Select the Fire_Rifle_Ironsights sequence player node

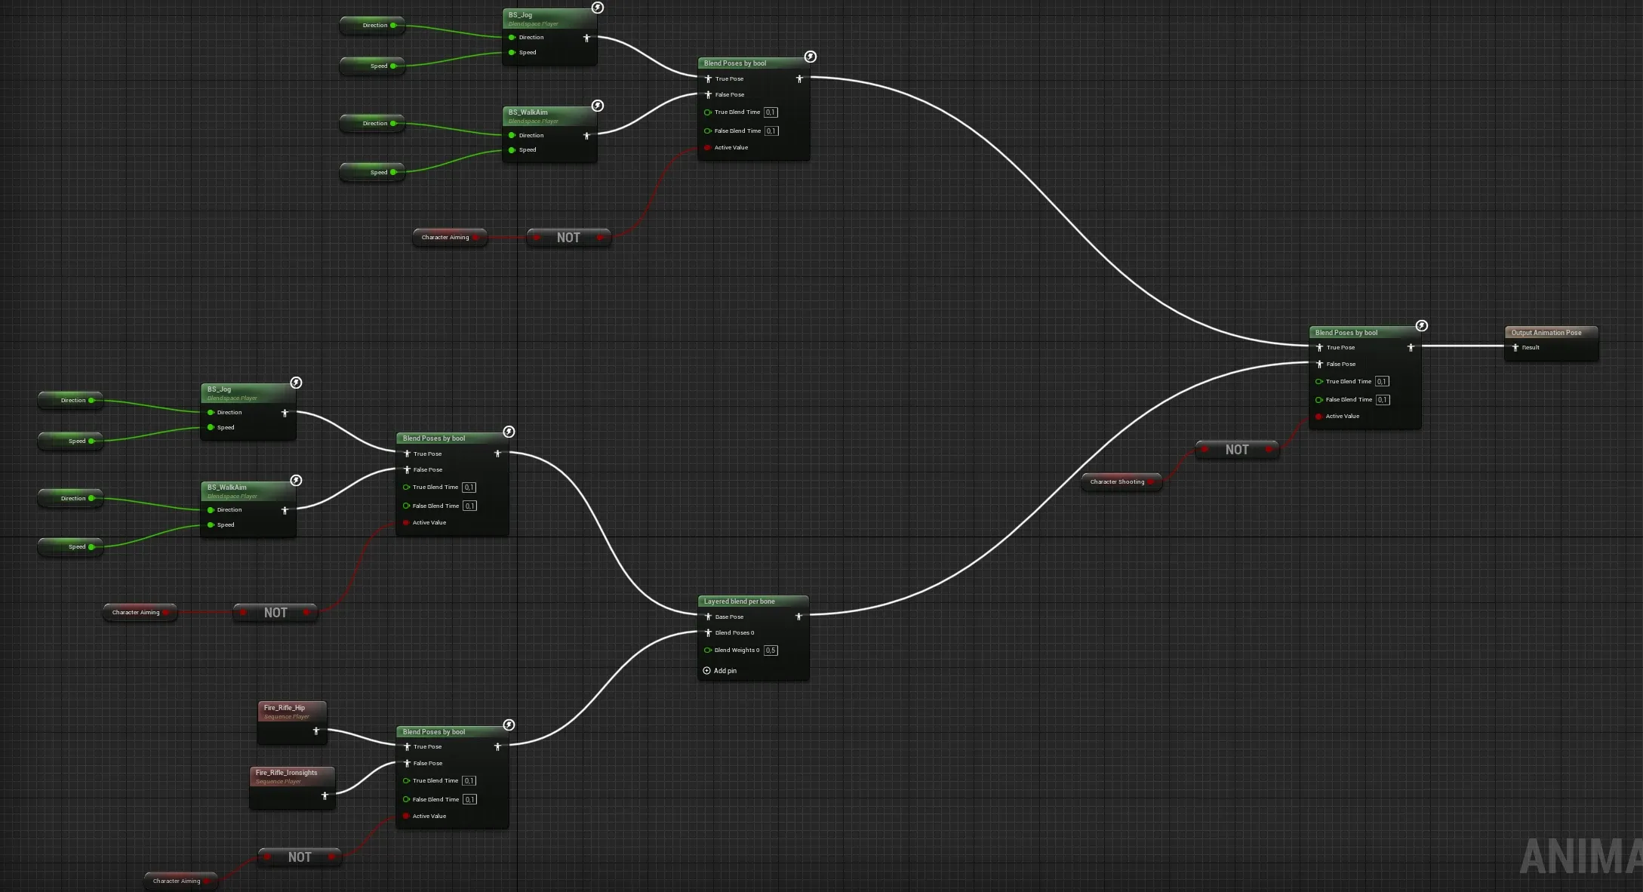click(292, 788)
